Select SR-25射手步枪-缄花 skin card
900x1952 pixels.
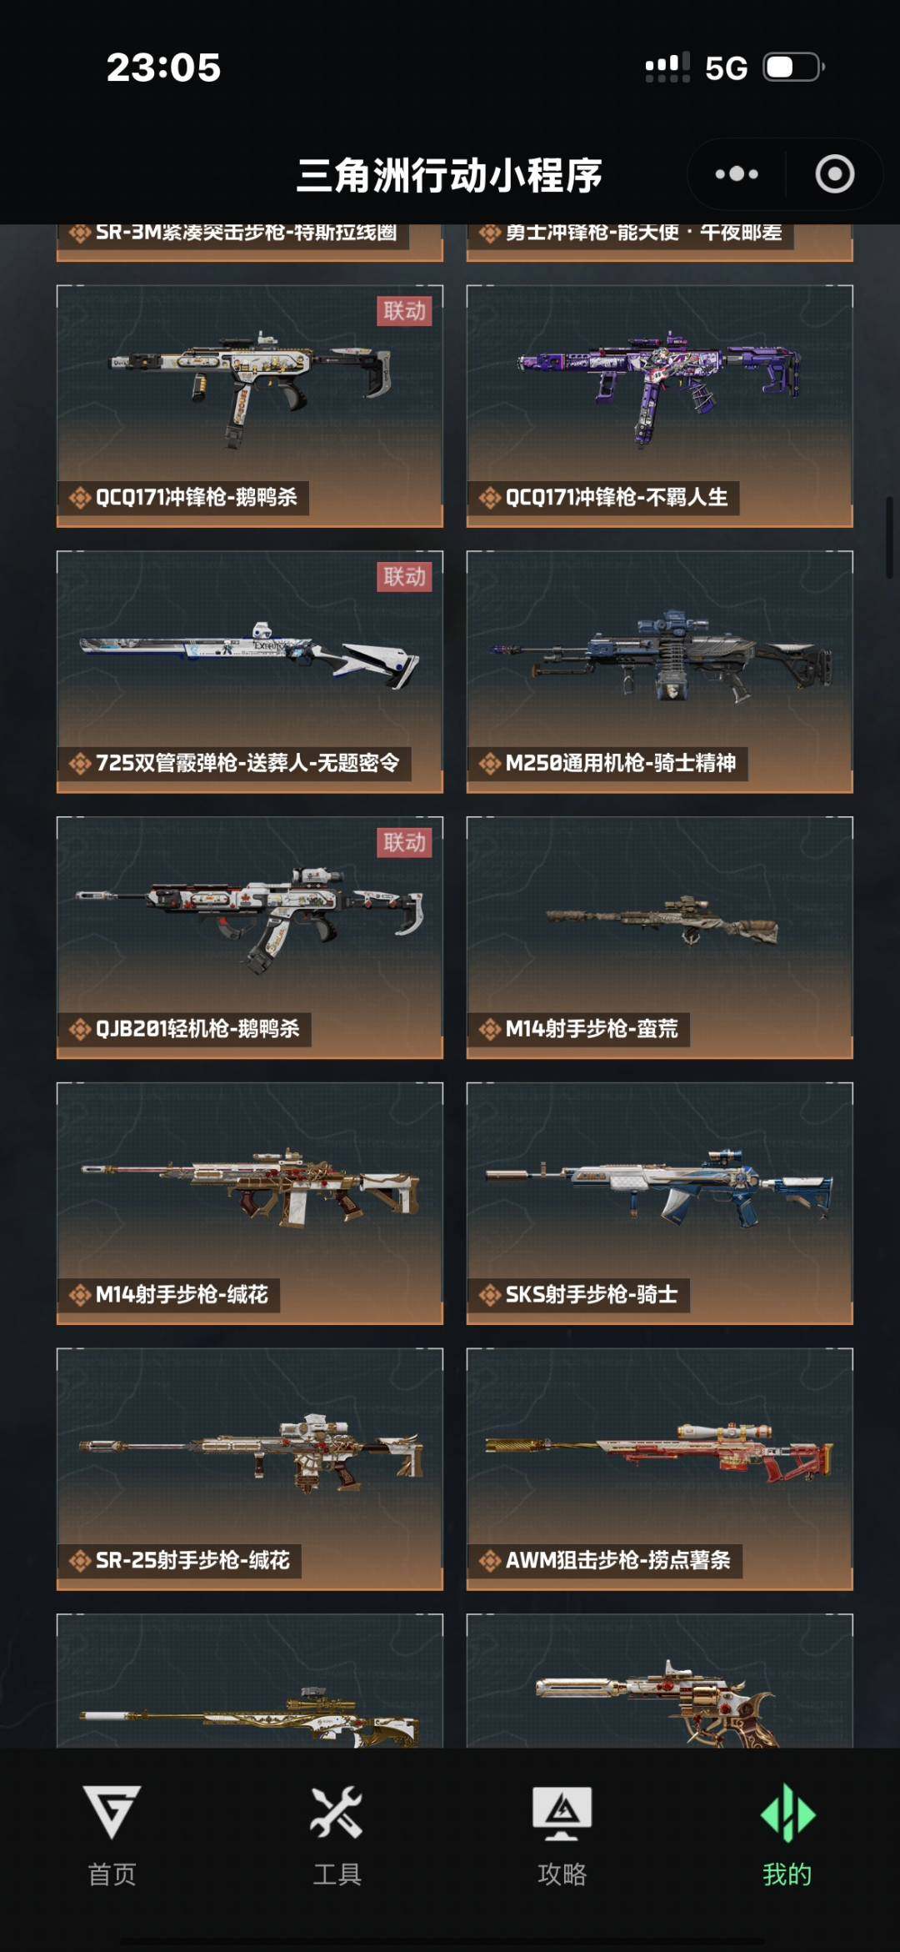(250, 1469)
